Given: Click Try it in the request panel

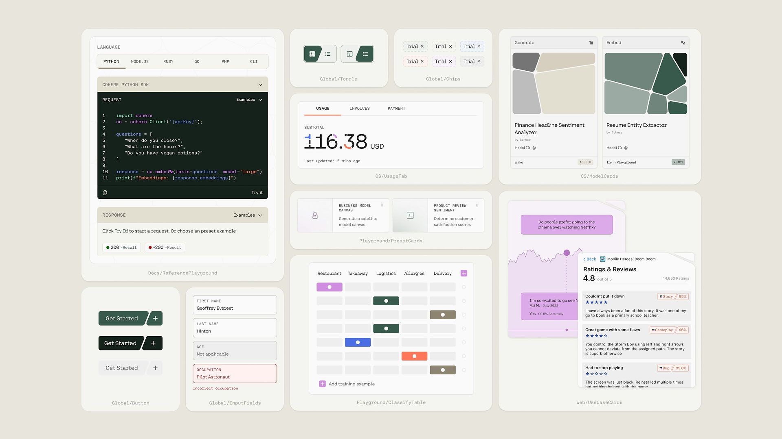Looking at the screenshot, I should click(x=257, y=193).
